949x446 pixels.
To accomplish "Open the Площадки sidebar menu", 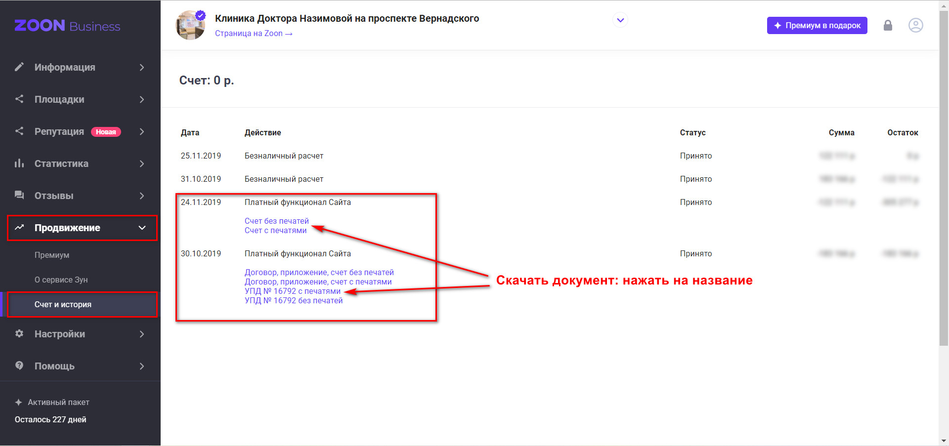I will (80, 99).
